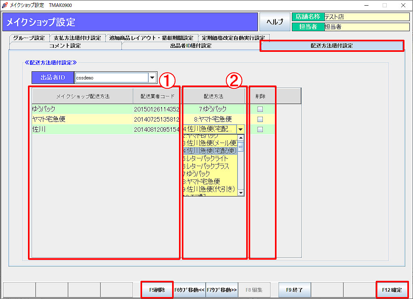413x299 pixels.
Task: Click the 7:ゆうパック delivery method cell
Action: 213,109
